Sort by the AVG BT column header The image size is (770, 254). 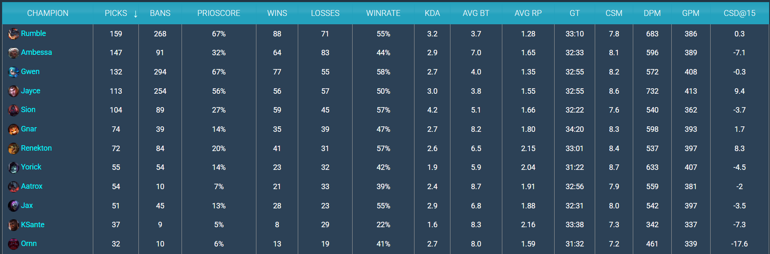[x=476, y=13]
